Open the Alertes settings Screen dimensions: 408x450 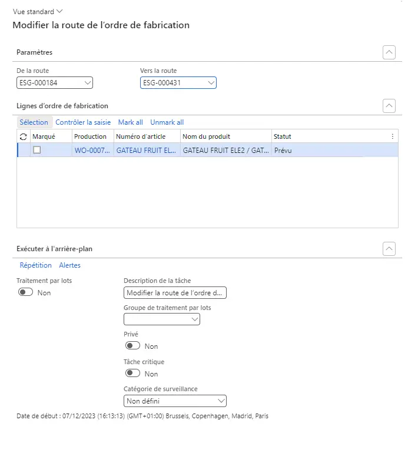70,265
